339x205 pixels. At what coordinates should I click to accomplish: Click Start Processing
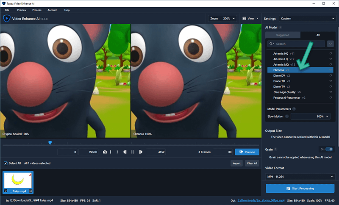300,188
